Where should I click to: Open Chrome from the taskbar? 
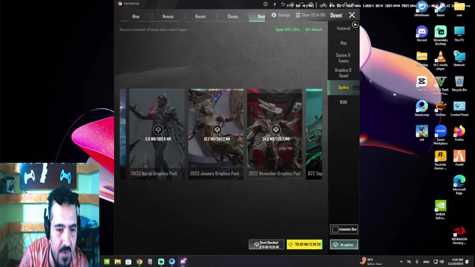[x=139, y=262]
